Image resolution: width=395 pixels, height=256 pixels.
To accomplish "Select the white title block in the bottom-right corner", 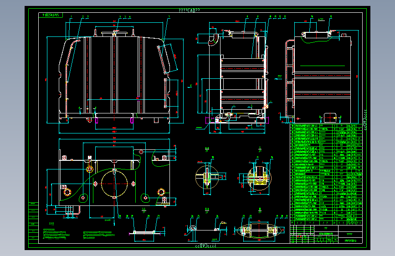I will coord(326,234).
